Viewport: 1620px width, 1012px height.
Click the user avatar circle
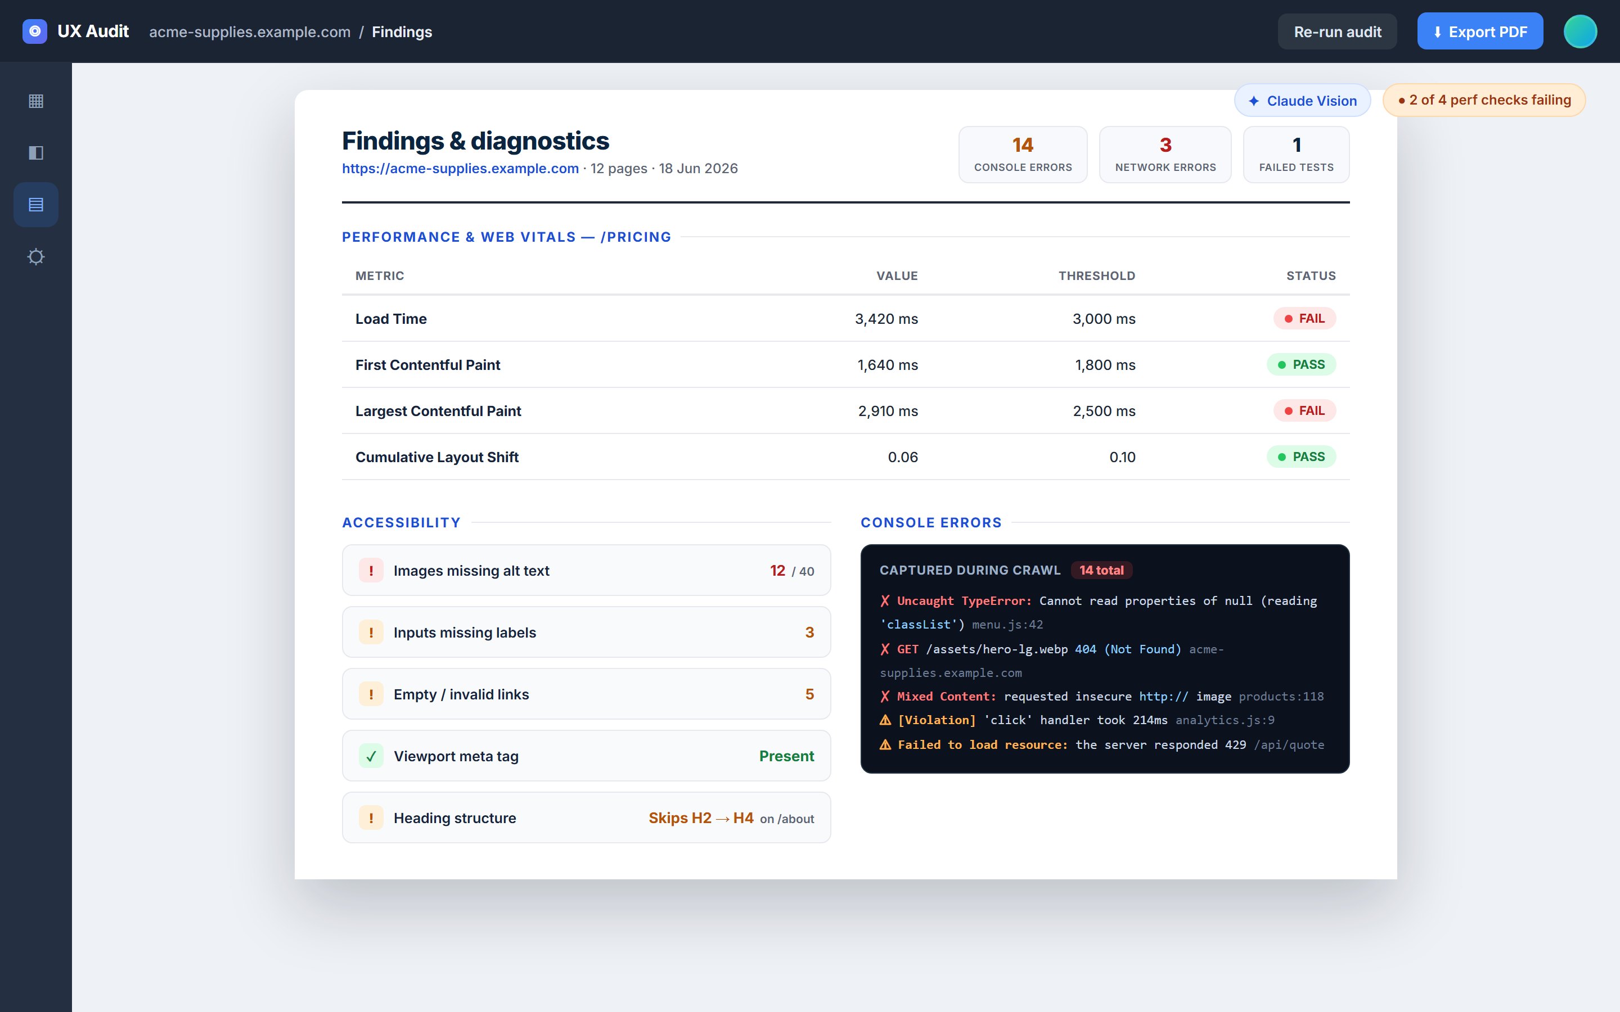pyautogui.click(x=1580, y=31)
